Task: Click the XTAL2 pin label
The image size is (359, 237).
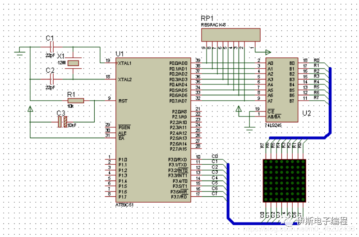Action: [x=125, y=79]
